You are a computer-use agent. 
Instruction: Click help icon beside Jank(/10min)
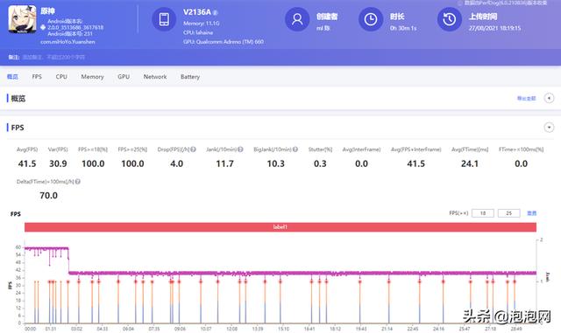(240, 149)
